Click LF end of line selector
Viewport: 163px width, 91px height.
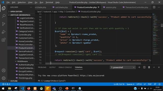pos(145,84)
